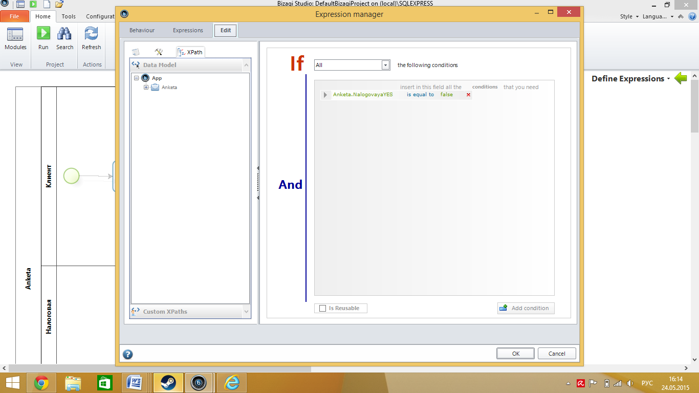Click the 'false' condition value

[447, 95]
